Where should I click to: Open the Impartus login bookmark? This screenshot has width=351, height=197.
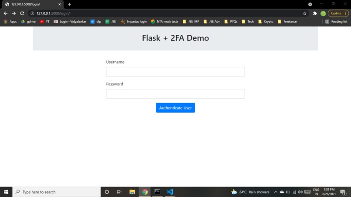pyautogui.click(x=134, y=21)
